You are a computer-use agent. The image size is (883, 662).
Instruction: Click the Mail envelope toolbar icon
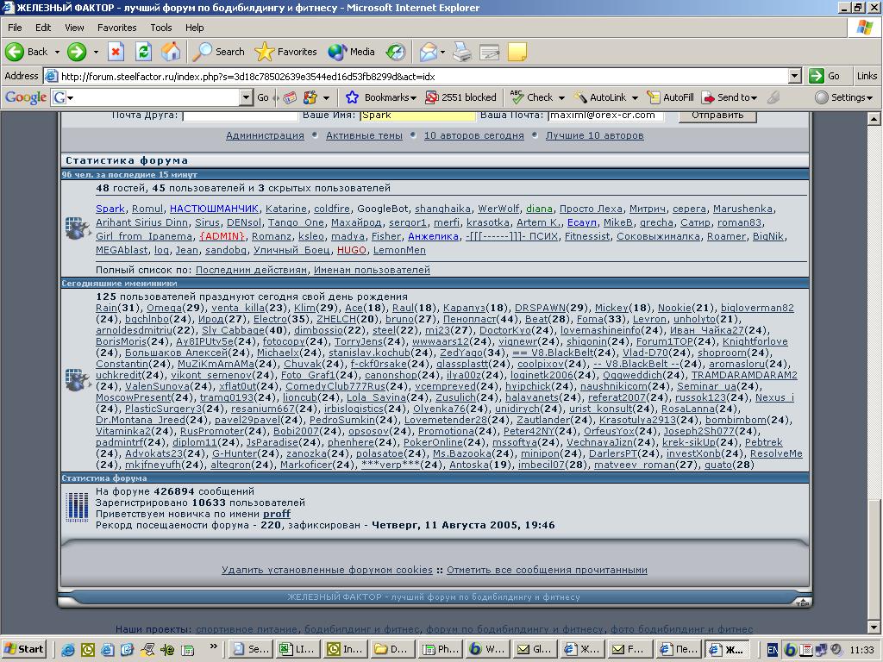pos(429,52)
